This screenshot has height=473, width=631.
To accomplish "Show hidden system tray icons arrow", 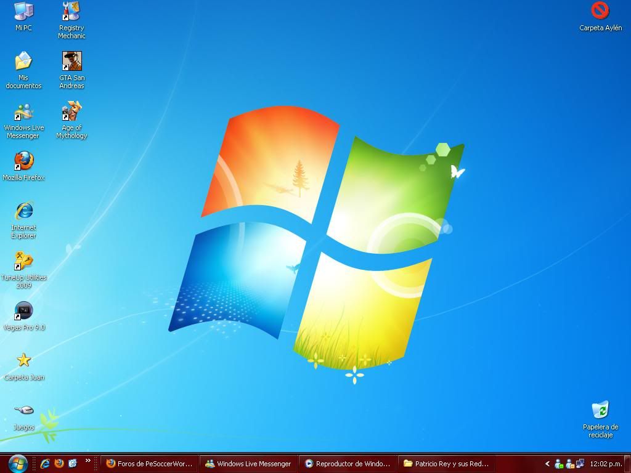I will pyautogui.click(x=547, y=464).
